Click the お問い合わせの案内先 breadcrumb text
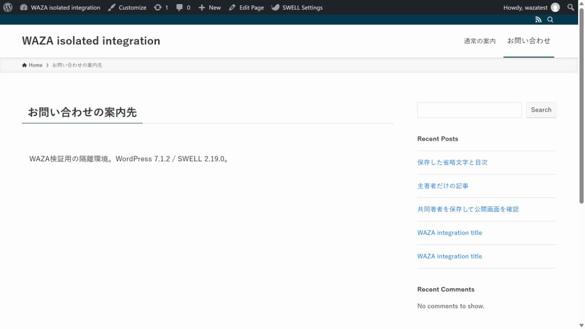The image size is (585, 329). point(77,65)
